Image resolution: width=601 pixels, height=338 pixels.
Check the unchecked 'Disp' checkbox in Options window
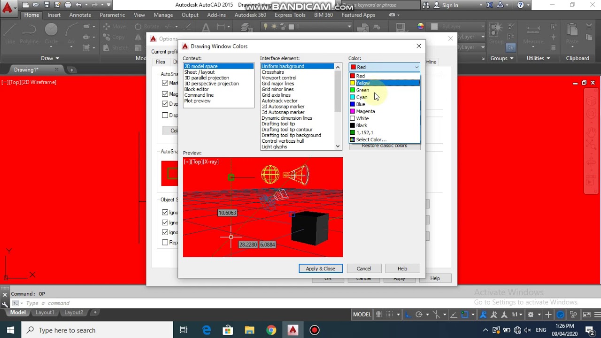click(165, 115)
